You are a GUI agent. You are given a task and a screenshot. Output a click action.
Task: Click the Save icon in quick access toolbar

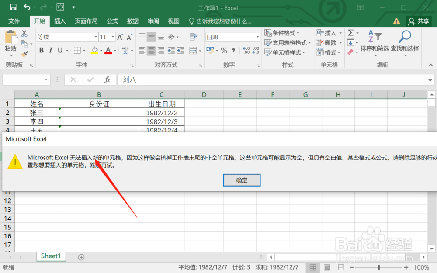[13, 7]
